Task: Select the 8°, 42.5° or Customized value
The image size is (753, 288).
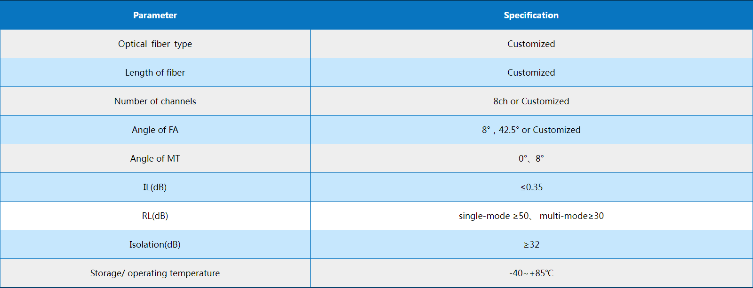Action: (x=531, y=130)
